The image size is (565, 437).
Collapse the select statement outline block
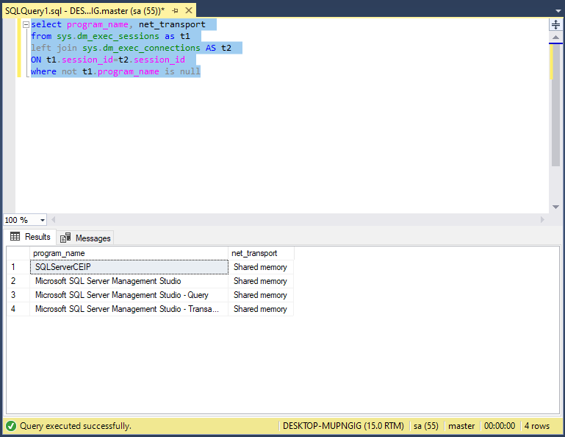(26, 25)
